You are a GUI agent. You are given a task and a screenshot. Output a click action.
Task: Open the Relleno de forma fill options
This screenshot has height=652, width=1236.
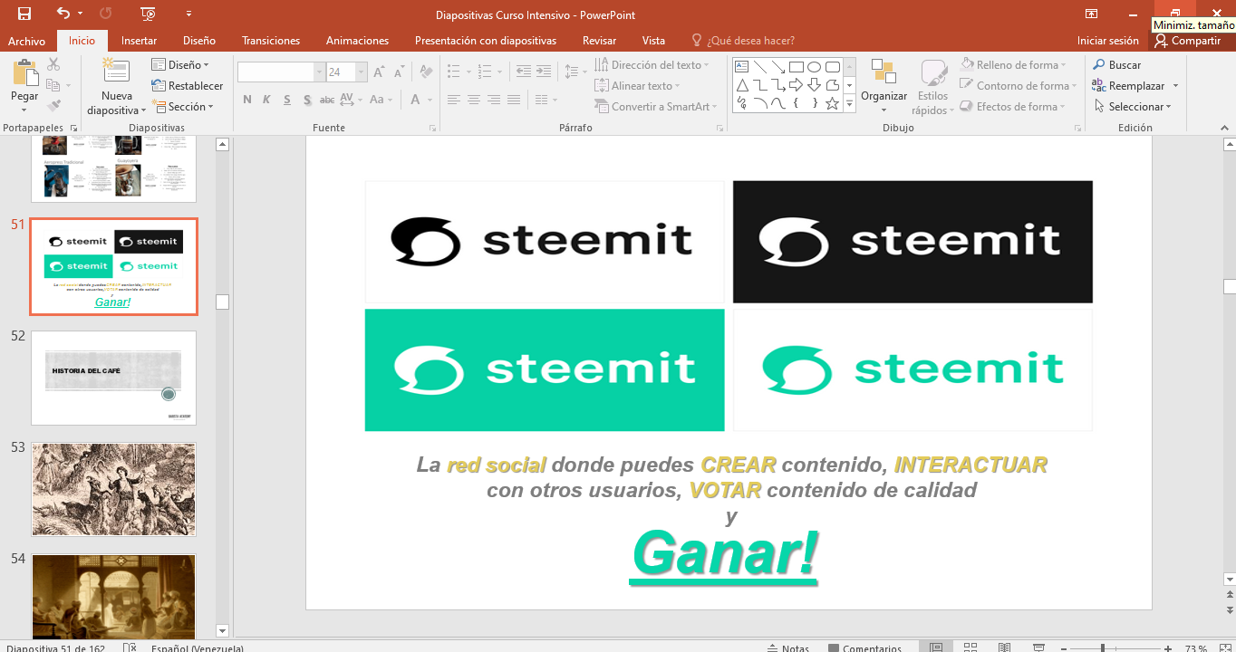(1014, 65)
